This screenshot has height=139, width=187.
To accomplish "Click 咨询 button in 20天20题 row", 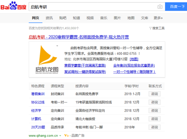I will pyautogui.click(x=155, y=127).
